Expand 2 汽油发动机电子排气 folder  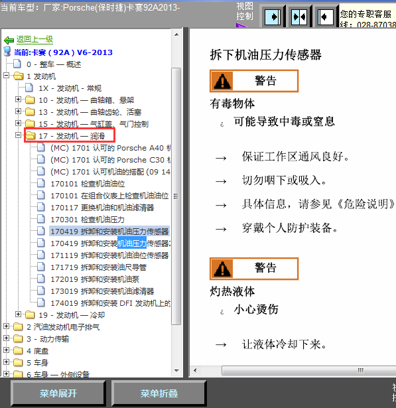6,326
